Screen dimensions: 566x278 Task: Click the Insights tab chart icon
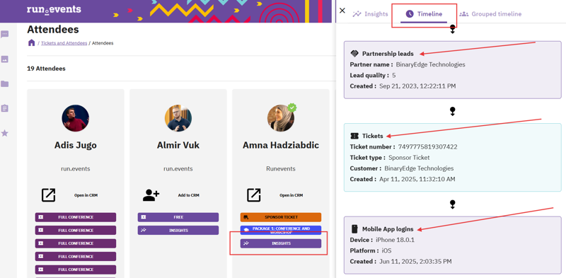point(357,14)
